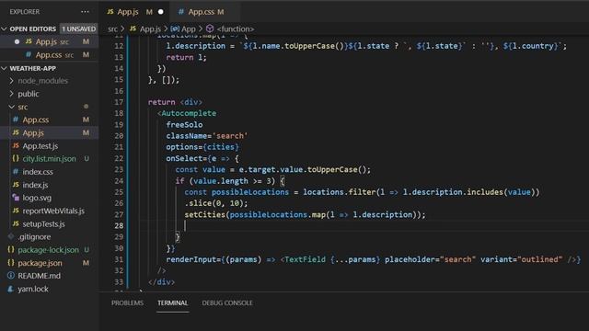Click the src breadcrumb
This screenshot has width=589, height=331.
[112, 29]
